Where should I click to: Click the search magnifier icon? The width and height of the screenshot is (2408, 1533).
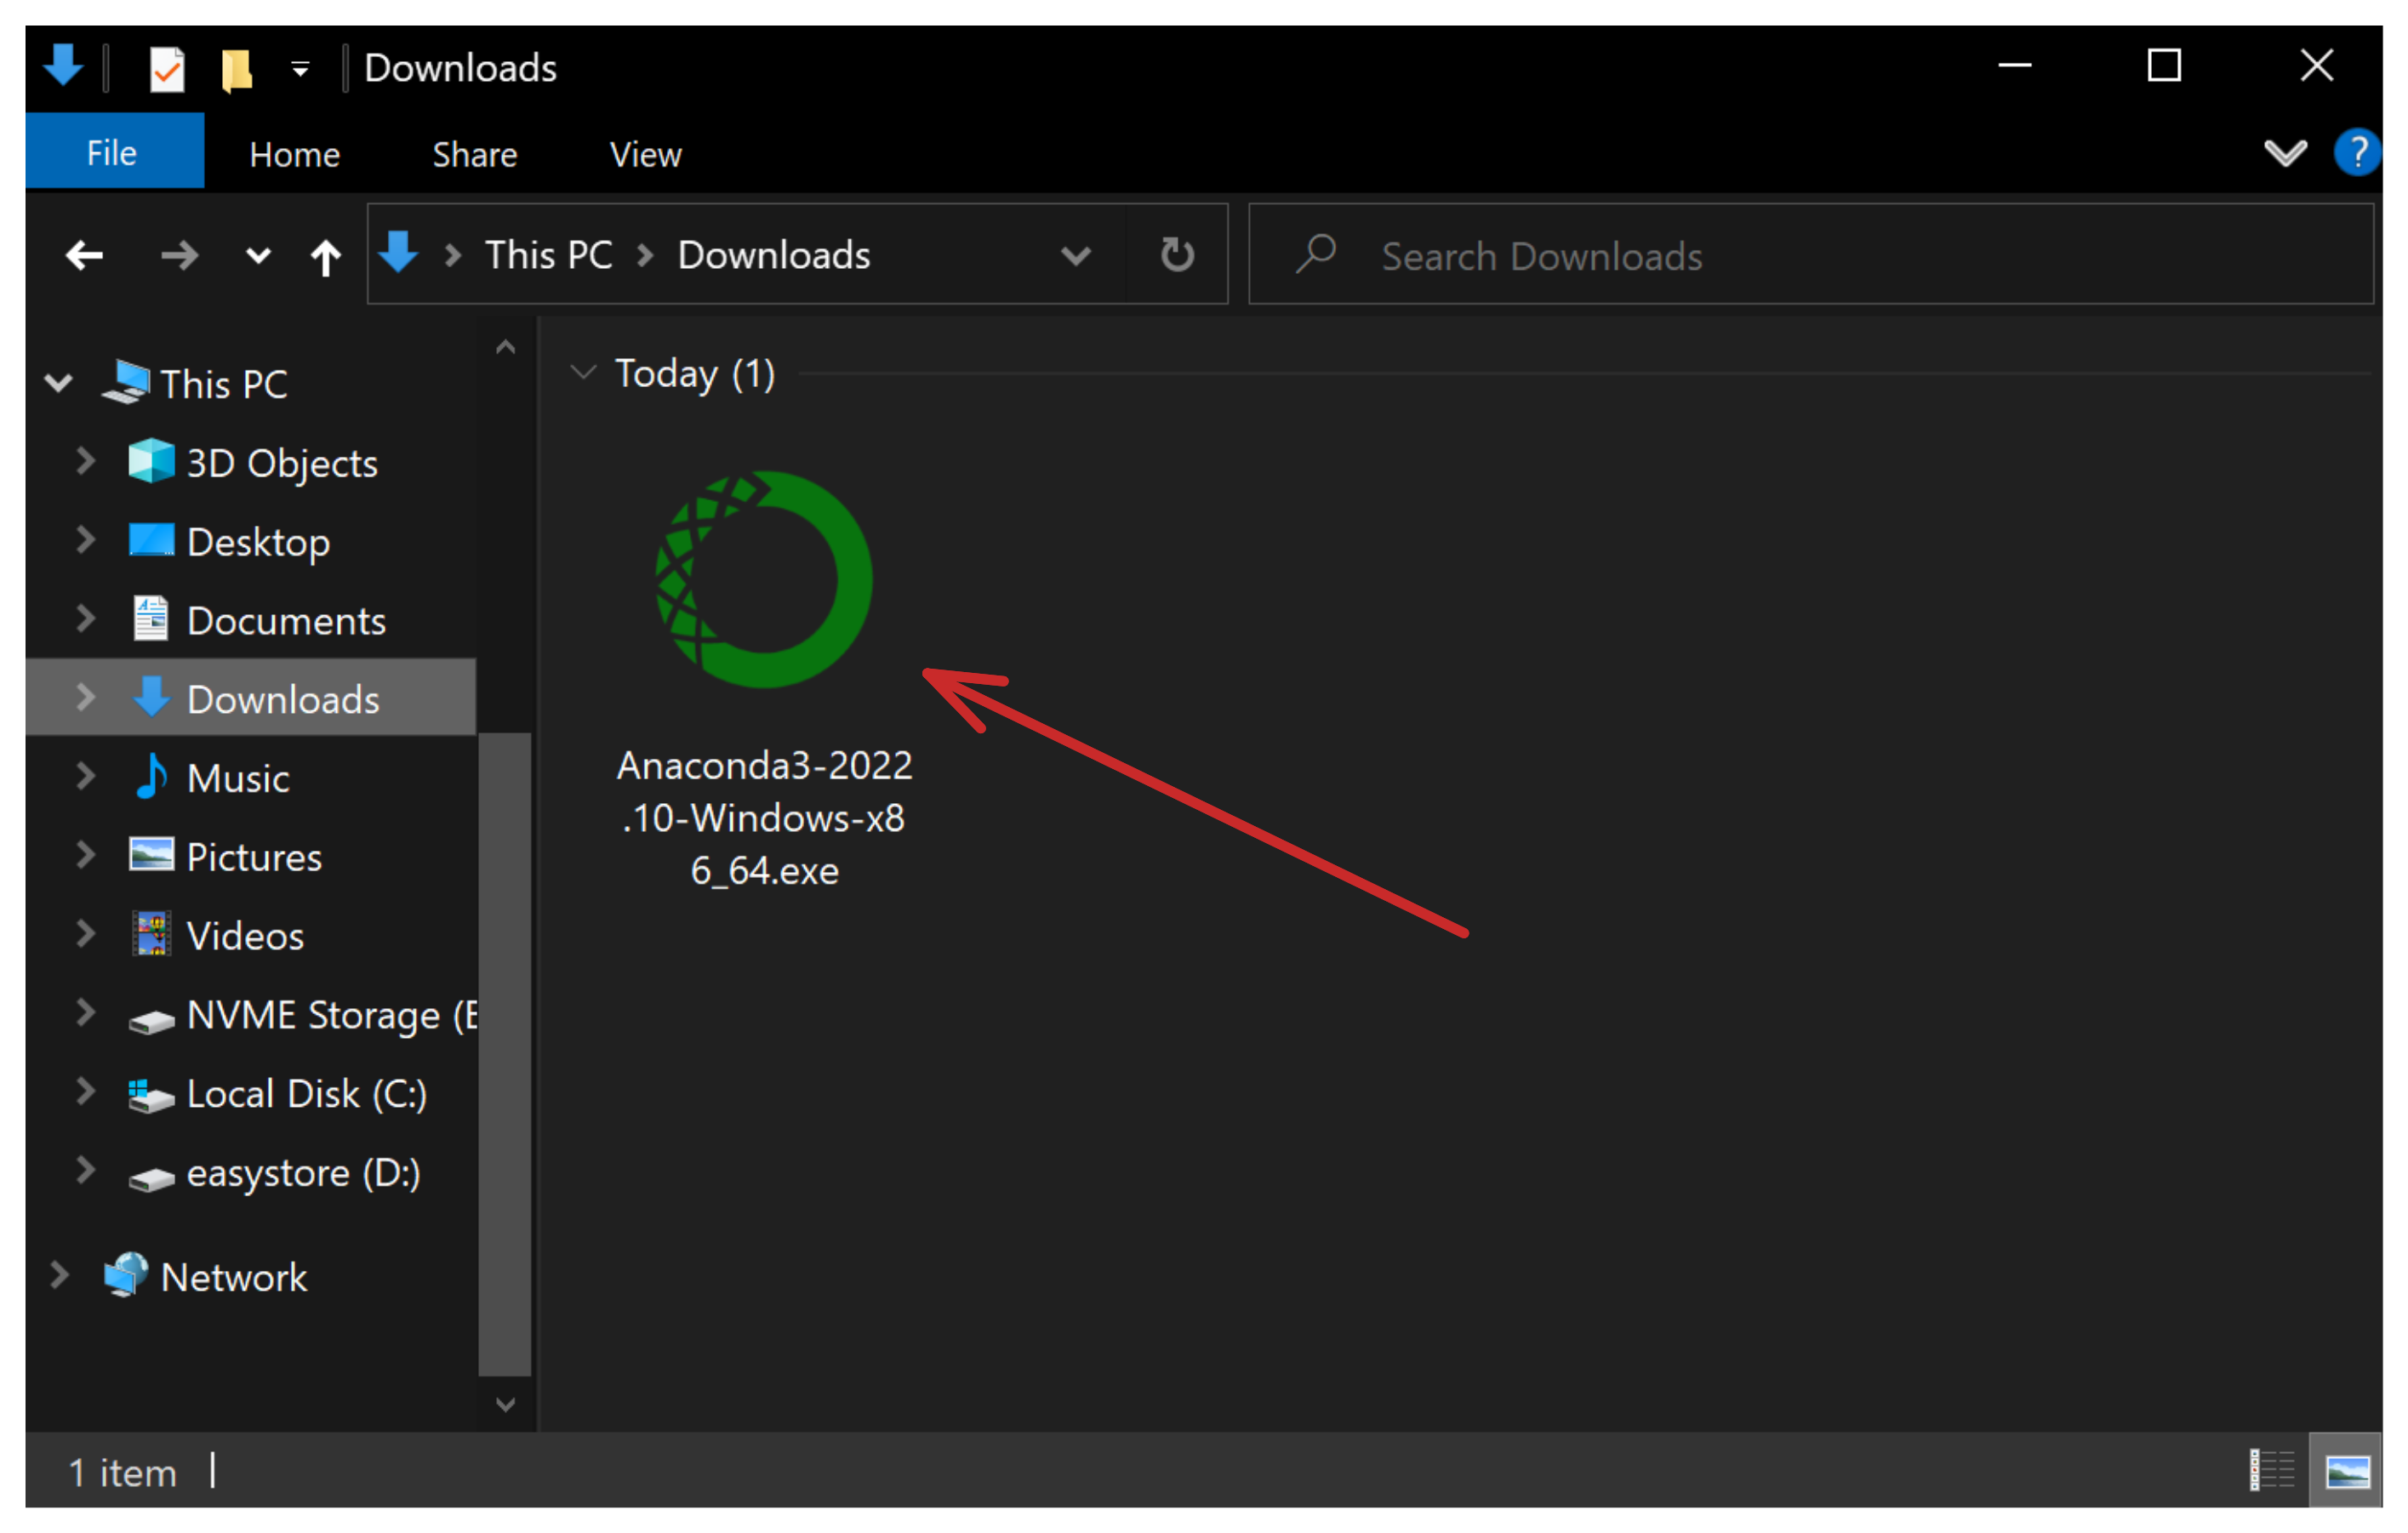tap(1315, 254)
